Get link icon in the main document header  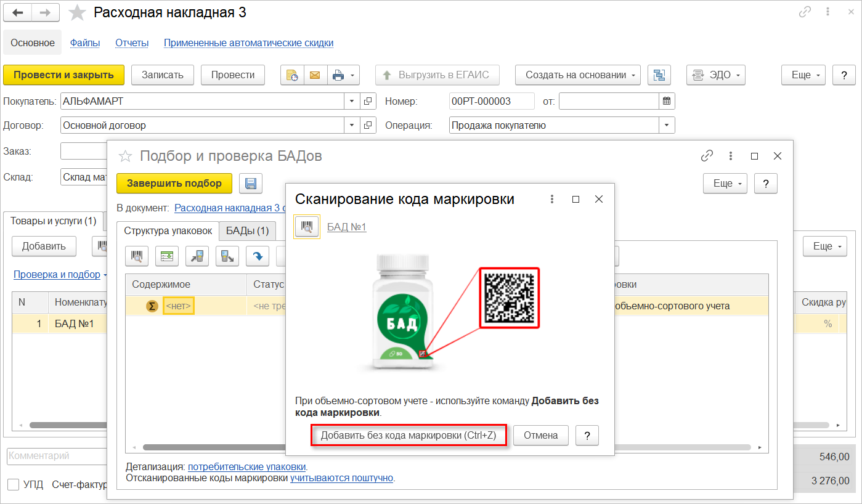[x=805, y=12]
